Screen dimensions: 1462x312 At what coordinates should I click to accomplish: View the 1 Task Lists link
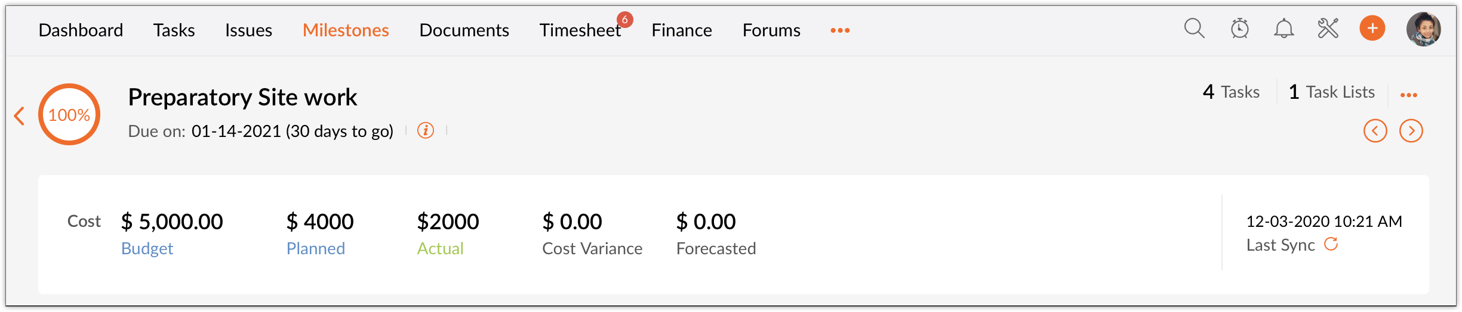pyautogui.click(x=1332, y=92)
